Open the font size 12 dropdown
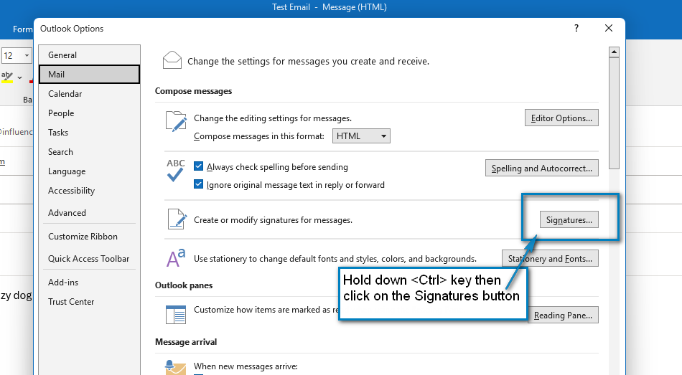682x375 pixels. (x=27, y=56)
